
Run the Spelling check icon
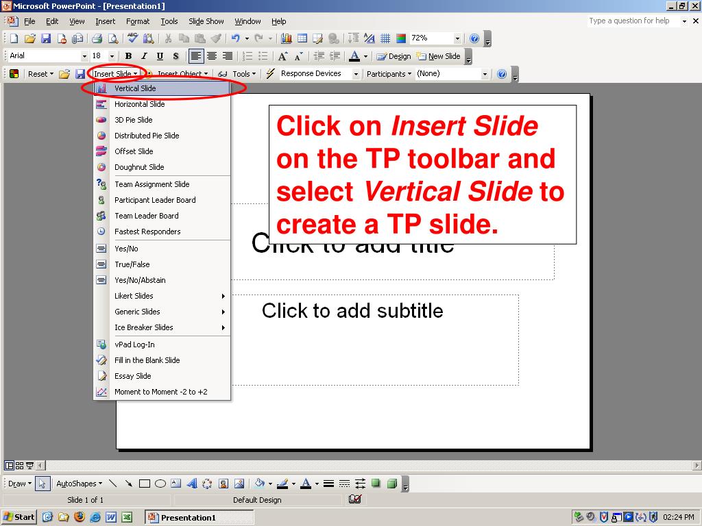click(132, 38)
